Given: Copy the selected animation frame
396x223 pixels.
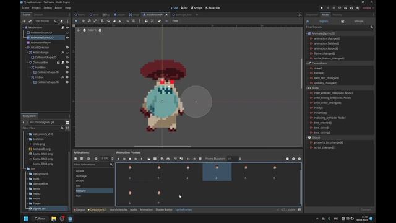Looking at the screenshot, I should [162, 159].
